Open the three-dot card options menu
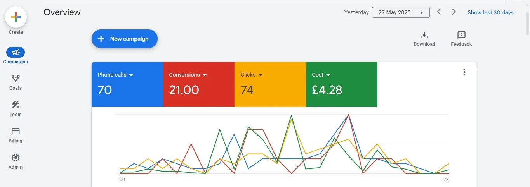Viewport: 530px width, 187px height. coord(464,72)
